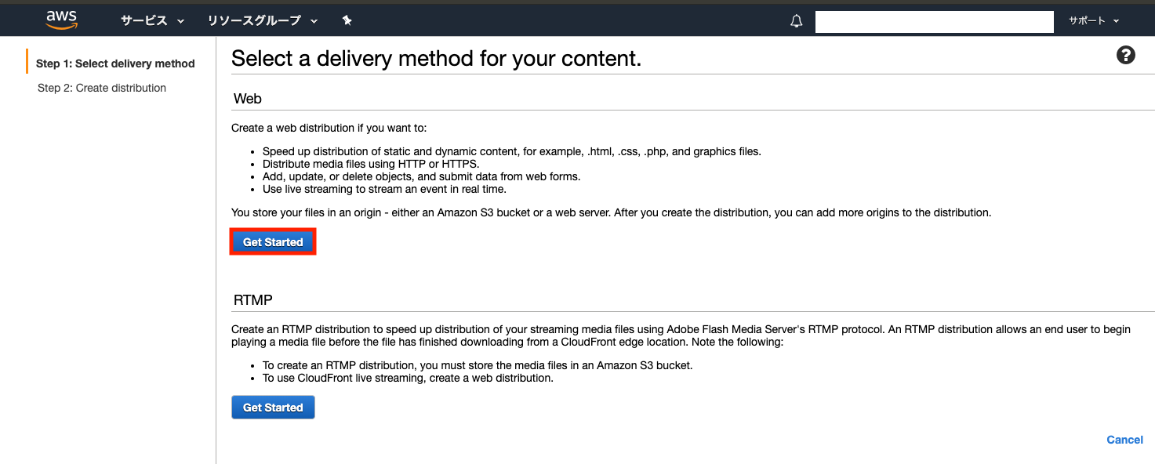1155x464 pixels.
Task: Cancel the distribution wizard
Action: pos(1124,440)
